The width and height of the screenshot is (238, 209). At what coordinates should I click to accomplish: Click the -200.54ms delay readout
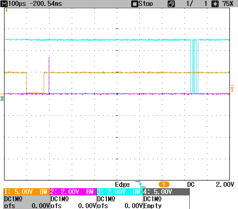pos(46,4)
